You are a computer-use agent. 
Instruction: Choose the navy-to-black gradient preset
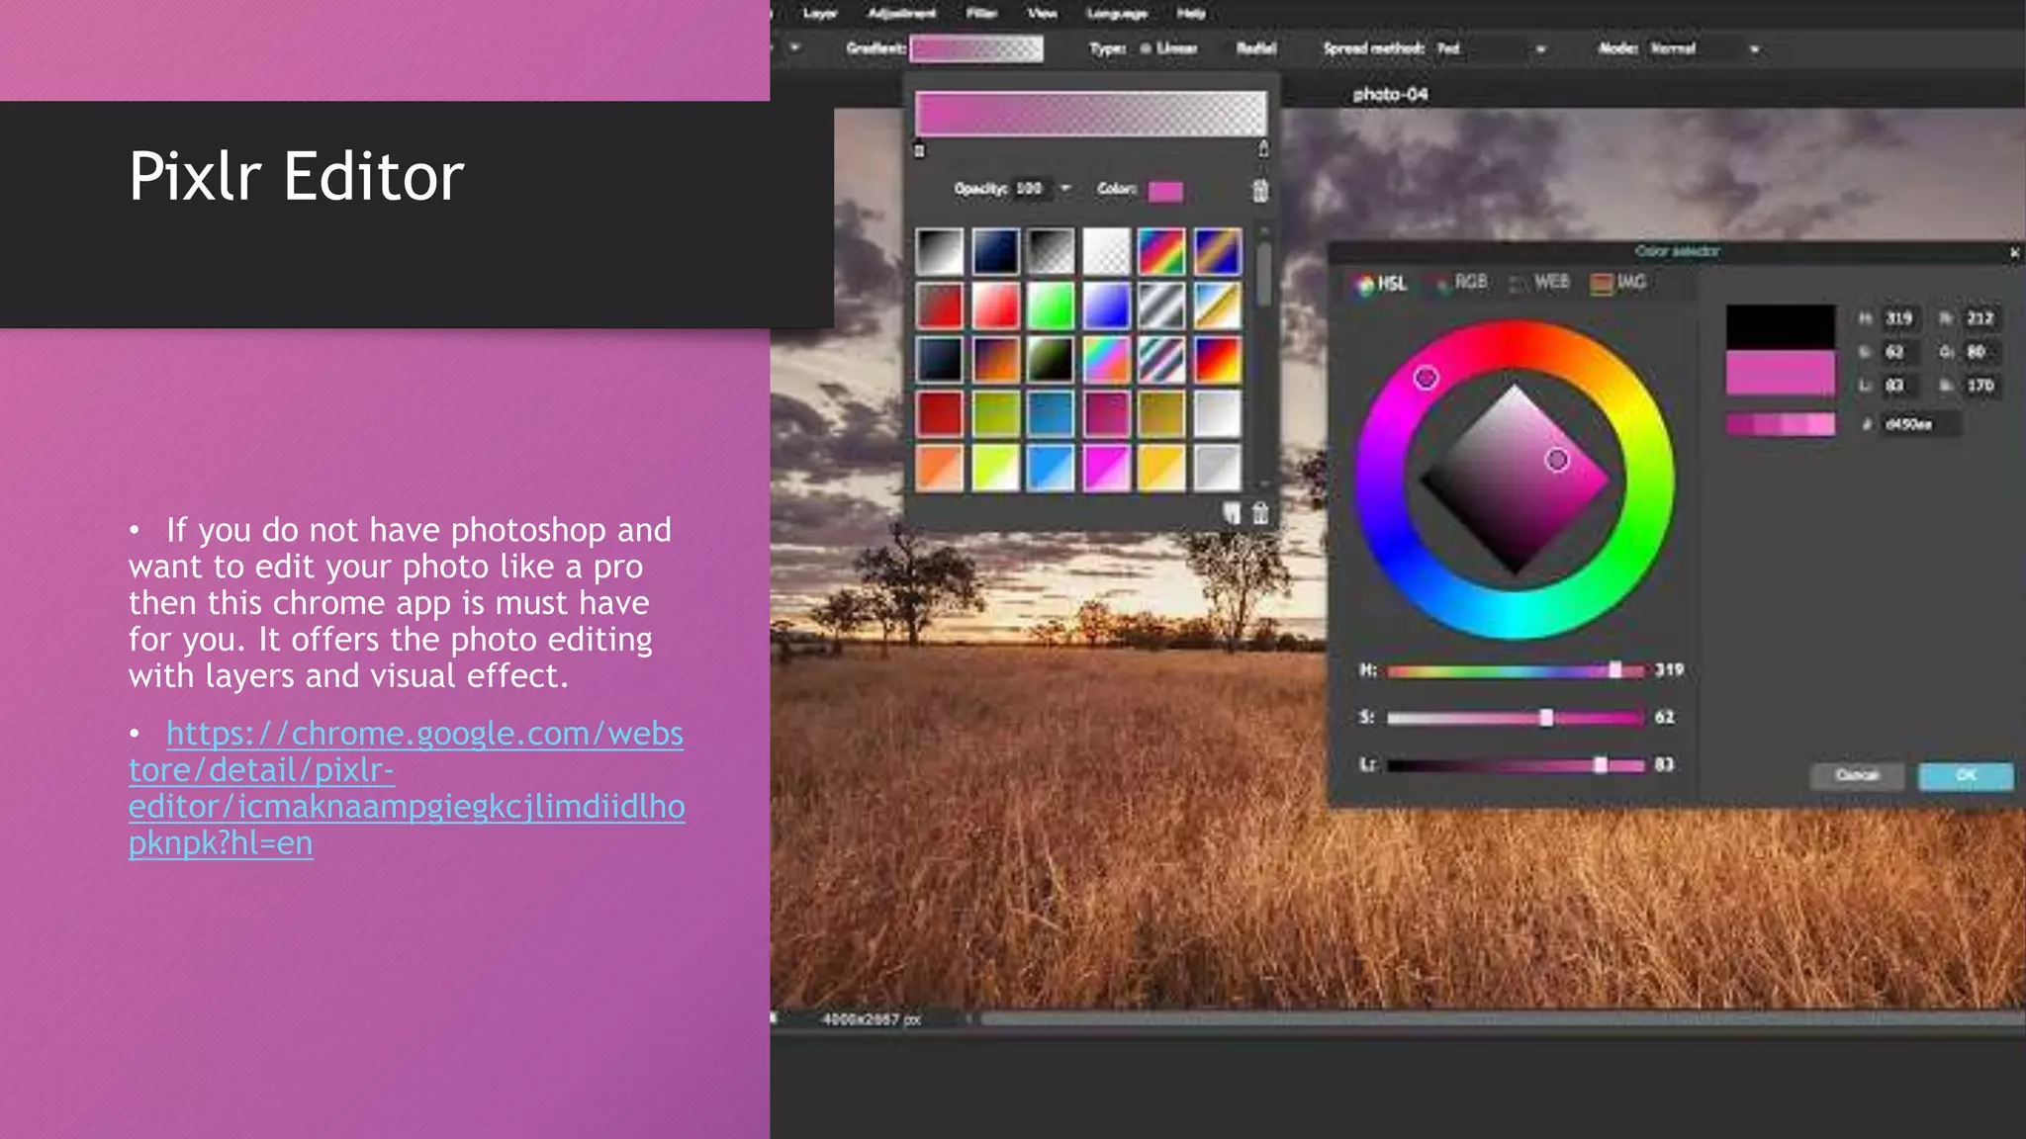click(994, 251)
